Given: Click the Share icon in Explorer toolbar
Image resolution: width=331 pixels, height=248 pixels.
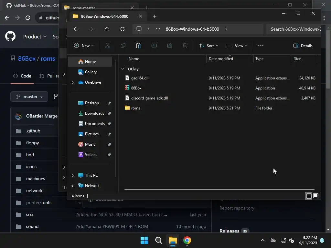Looking at the screenshot, I should click(169, 46).
